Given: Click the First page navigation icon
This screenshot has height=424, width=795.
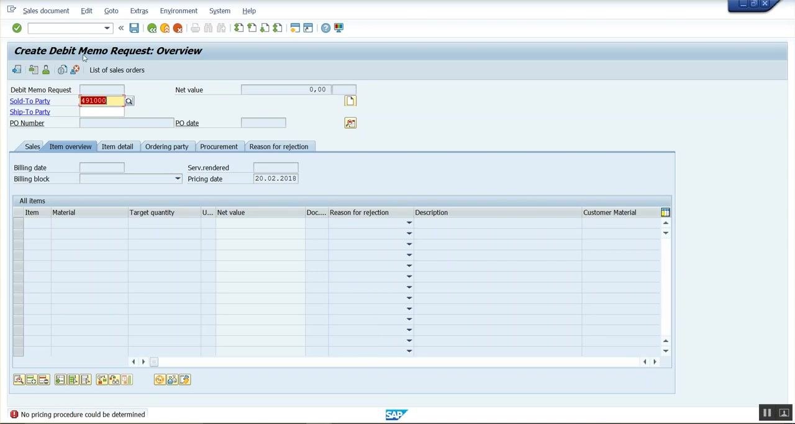Looking at the screenshot, I should (238, 28).
